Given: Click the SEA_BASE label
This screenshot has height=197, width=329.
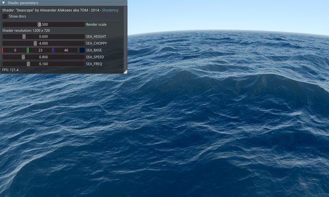Looking at the screenshot, I should tap(94, 50).
